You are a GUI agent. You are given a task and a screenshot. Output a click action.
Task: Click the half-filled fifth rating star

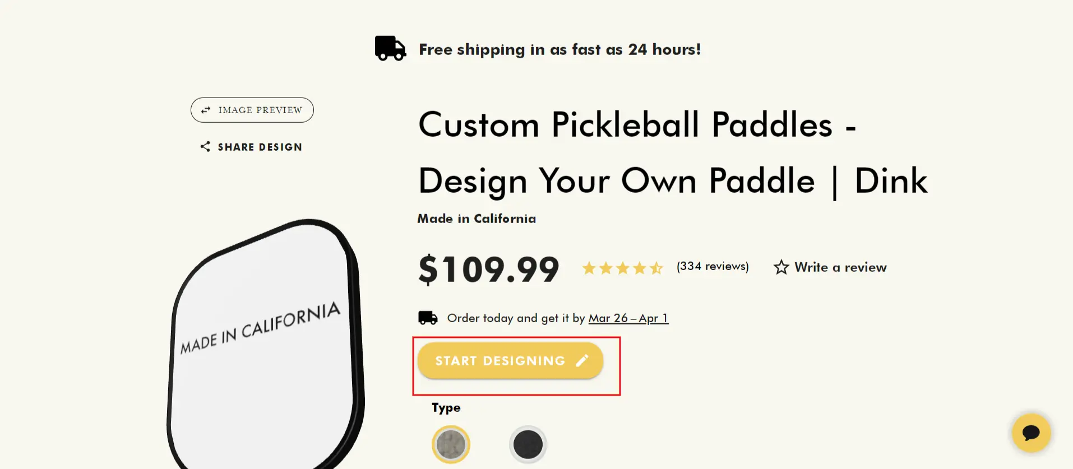click(657, 268)
